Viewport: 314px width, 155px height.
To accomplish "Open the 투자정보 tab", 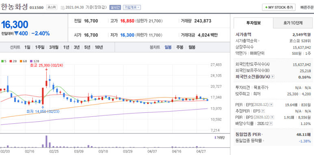I will tap(253, 23).
